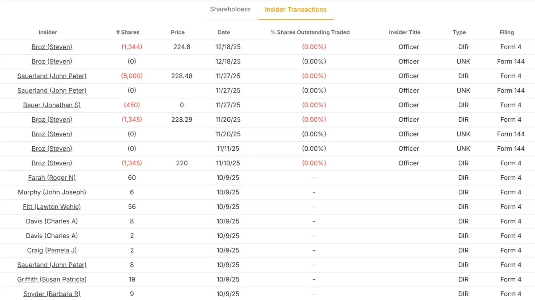Open the Griffith (Susan Patricia) link
The image size is (535, 300).
(52, 279)
